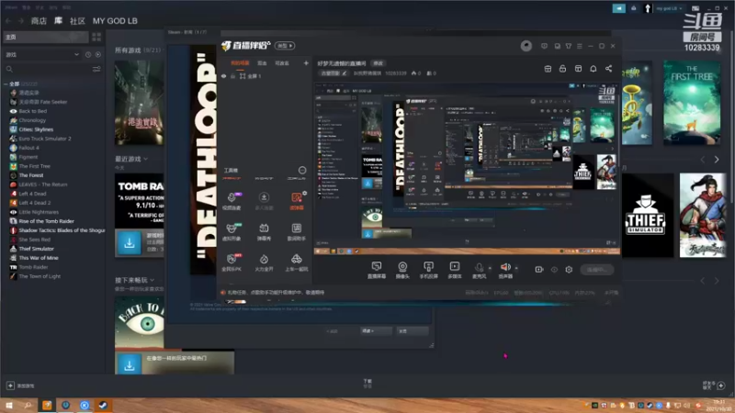Open the multi-person co-stream tool icon
This screenshot has width=735, height=413.
[264, 201]
